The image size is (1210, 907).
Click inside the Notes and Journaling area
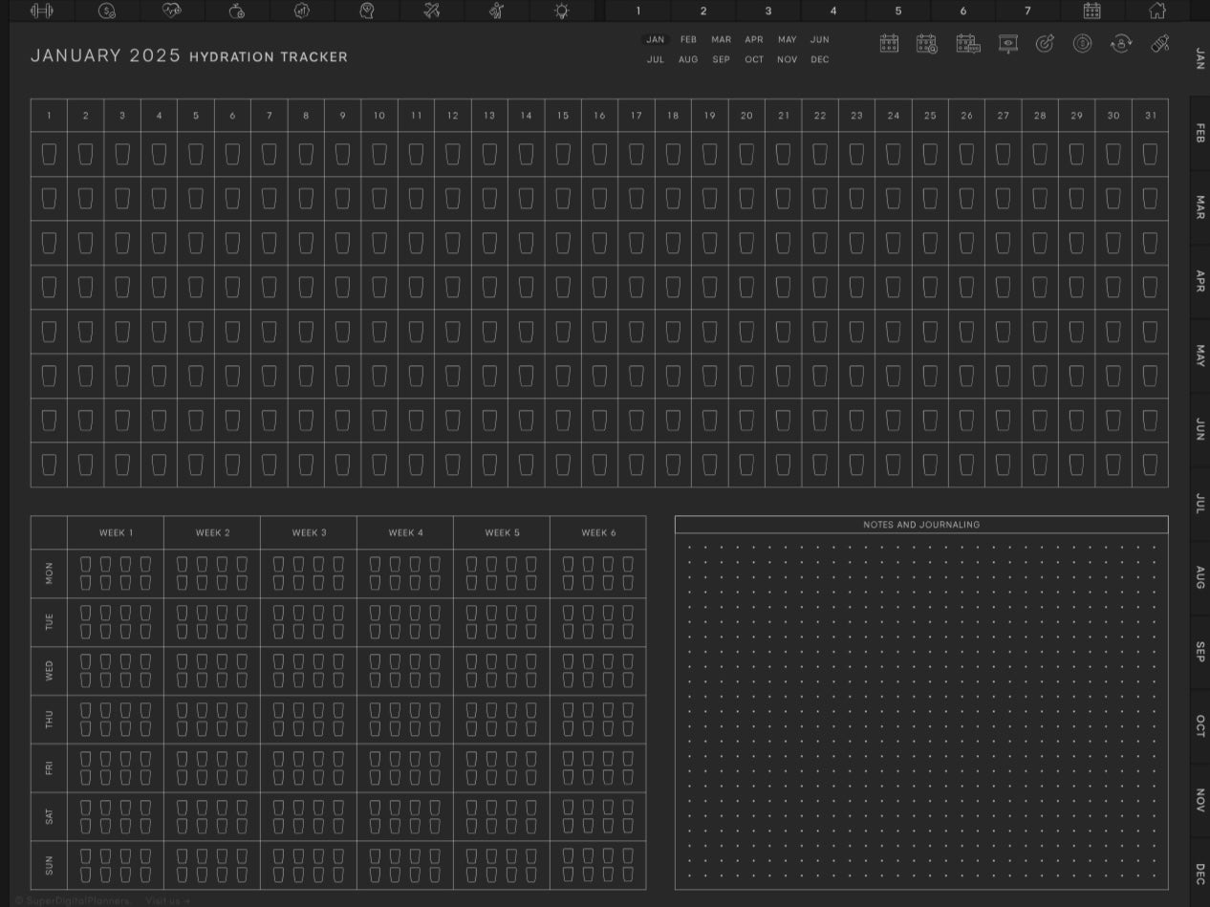click(x=920, y=707)
